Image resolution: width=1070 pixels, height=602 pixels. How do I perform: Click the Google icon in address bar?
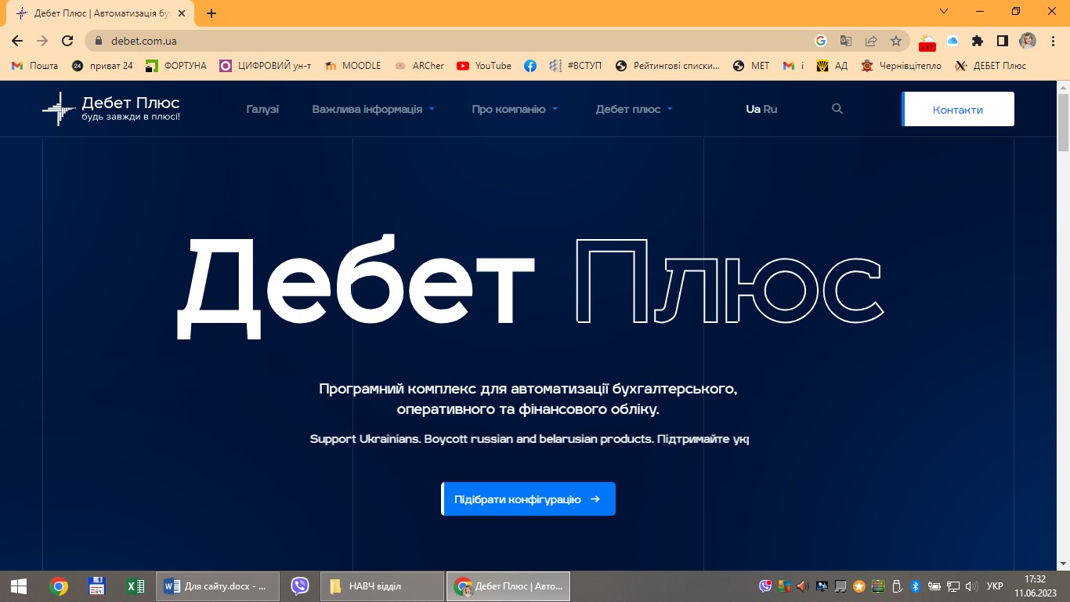click(x=821, y=41)
